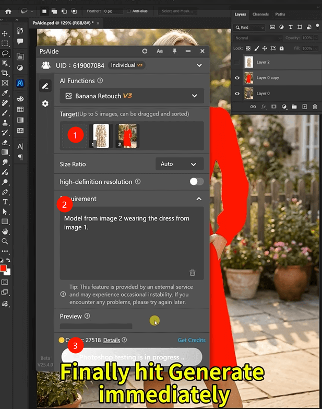
Task: Select the Path Selection tool
Action: pos(5,212)
